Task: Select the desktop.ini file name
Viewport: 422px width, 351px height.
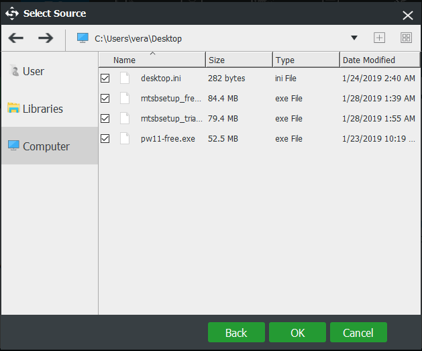Action: [161, 79]
